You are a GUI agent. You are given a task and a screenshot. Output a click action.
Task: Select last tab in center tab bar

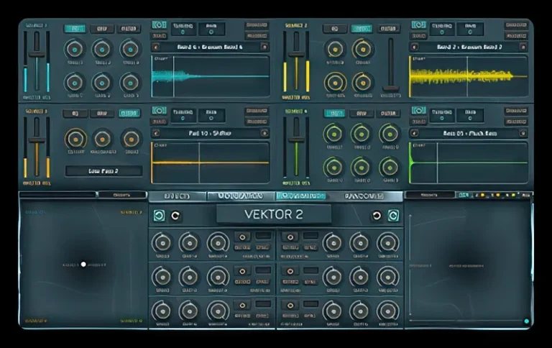click(364, 196)
